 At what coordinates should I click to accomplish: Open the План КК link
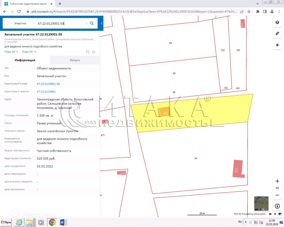pyautogui.click(x=29, y=52)
